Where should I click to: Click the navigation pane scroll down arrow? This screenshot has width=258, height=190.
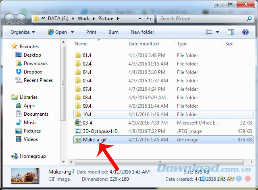pos(63,162)
